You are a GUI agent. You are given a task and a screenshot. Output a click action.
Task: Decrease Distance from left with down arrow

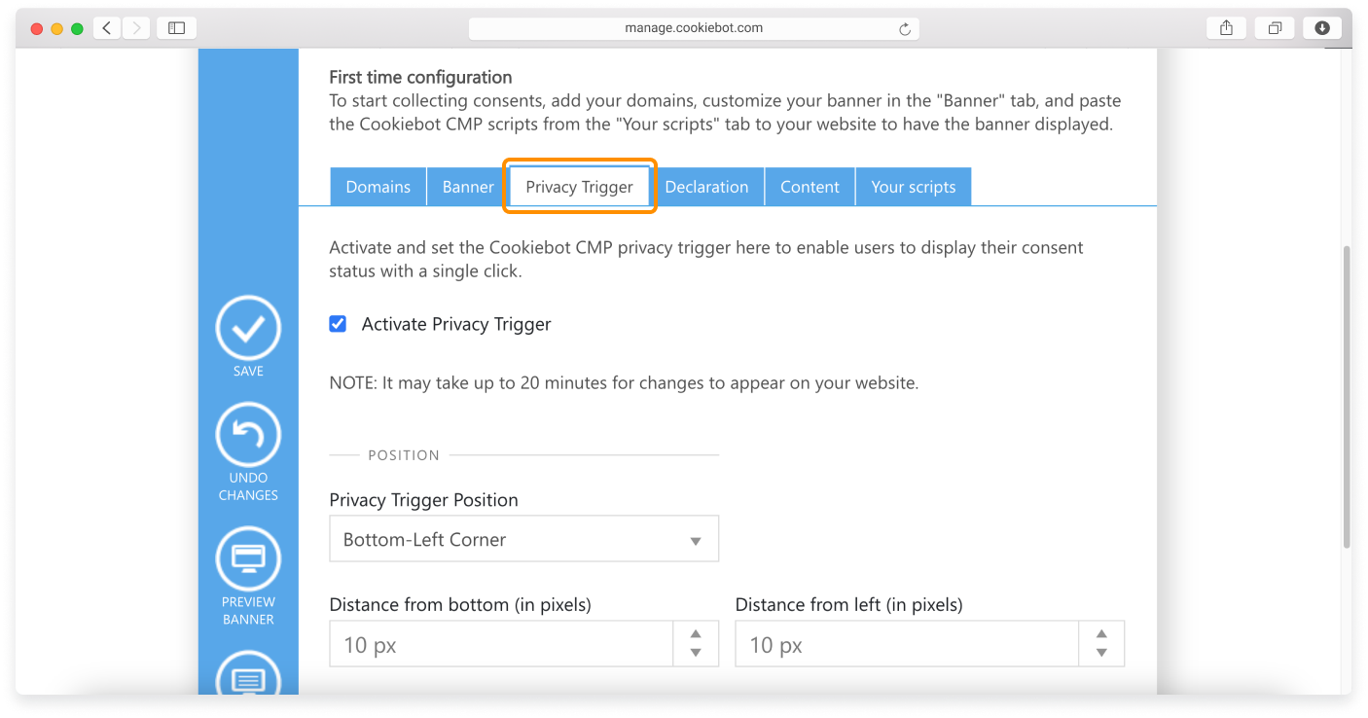[x=1101, y=653]
